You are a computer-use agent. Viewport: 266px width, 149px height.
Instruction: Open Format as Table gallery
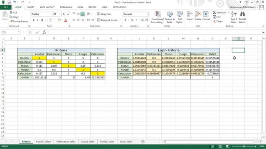click(x=170, y=17)
